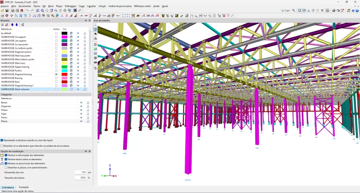Add a new label with the plus icon

coord(2,25)
